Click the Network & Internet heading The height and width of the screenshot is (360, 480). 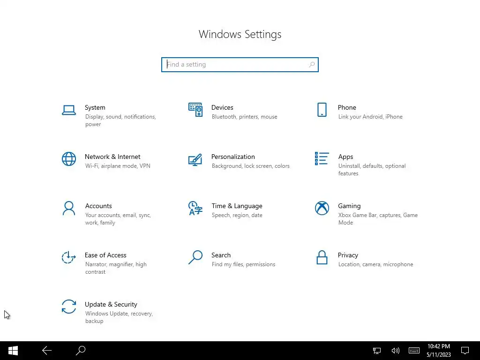click(112, 157)
